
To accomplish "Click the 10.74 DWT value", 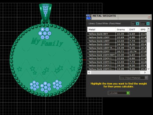I will [x=133, y=51].
